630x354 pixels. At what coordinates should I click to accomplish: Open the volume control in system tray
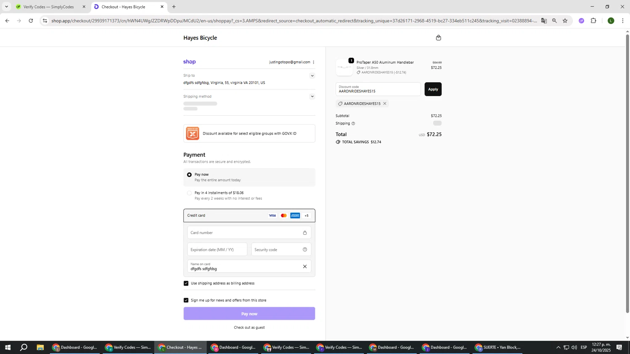tap(574, 347)
